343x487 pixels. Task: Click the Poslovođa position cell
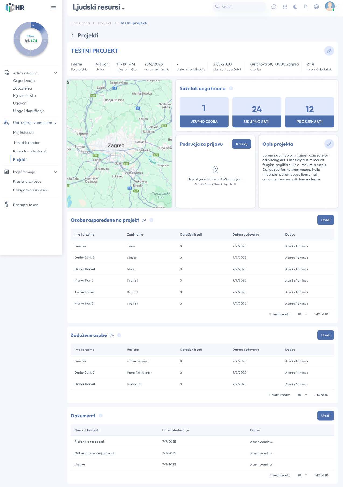click(135, 384)
